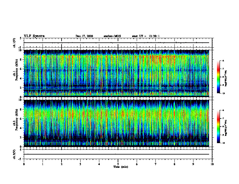Click the ch.1 colorbar "log(PSD)(V²/Hz)" label
Screen dimensions: 239x184
[226, 78]
